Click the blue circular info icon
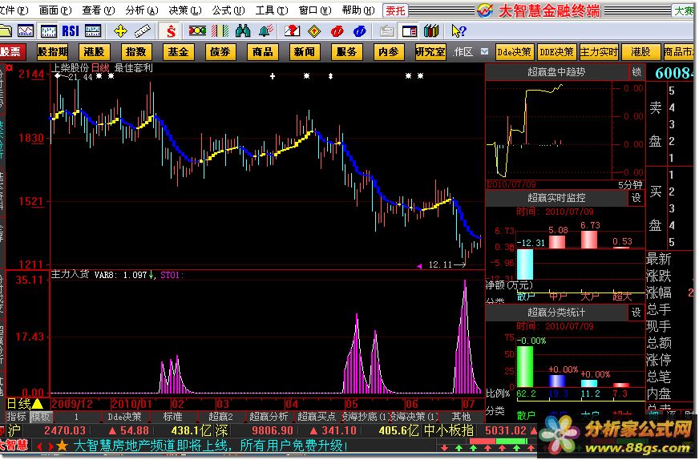Image resolution: width=699 pixels, height=460 pixels. click(x=359, y=30)
